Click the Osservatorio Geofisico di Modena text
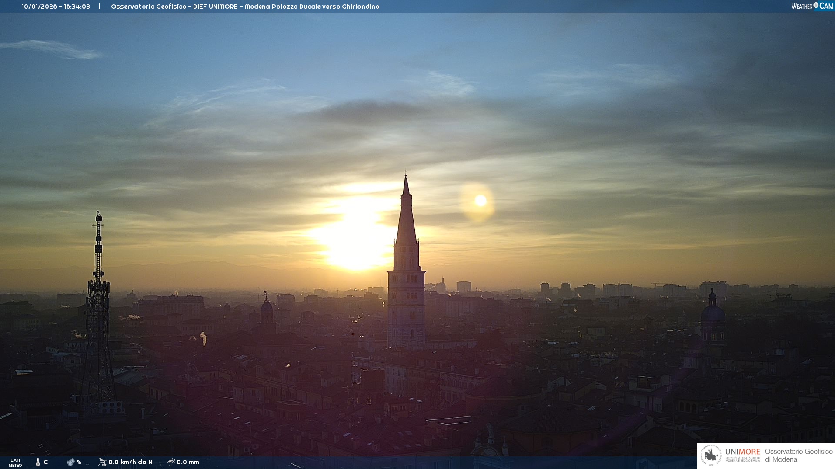Screen dimensions: 835x469 [798, 456]
